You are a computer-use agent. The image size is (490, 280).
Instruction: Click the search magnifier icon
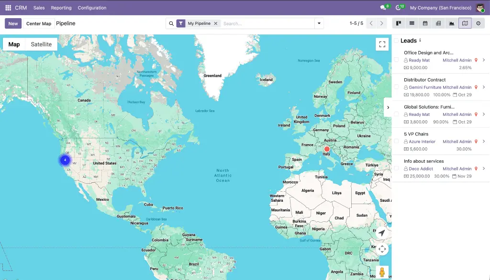click(171, 23)
